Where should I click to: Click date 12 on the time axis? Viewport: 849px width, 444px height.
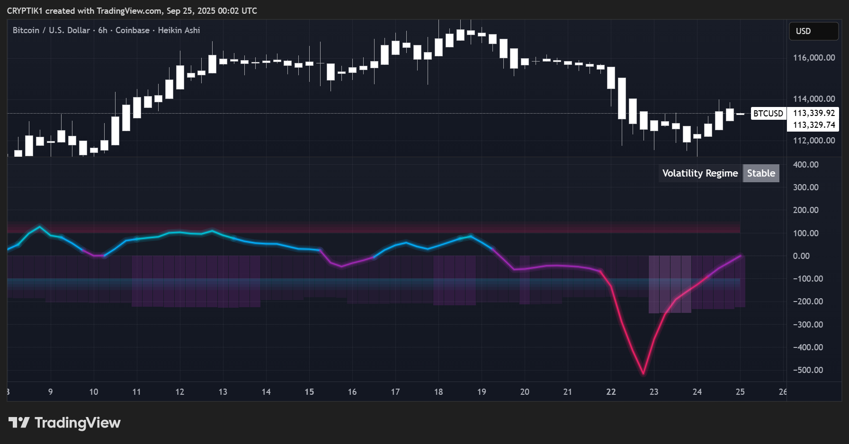(x=180, y=392)
